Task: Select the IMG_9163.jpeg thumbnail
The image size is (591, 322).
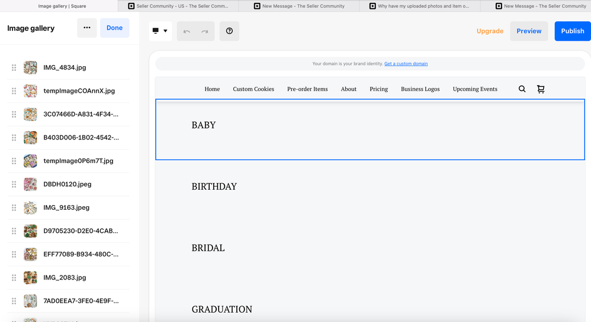Action: coord(30,208)
